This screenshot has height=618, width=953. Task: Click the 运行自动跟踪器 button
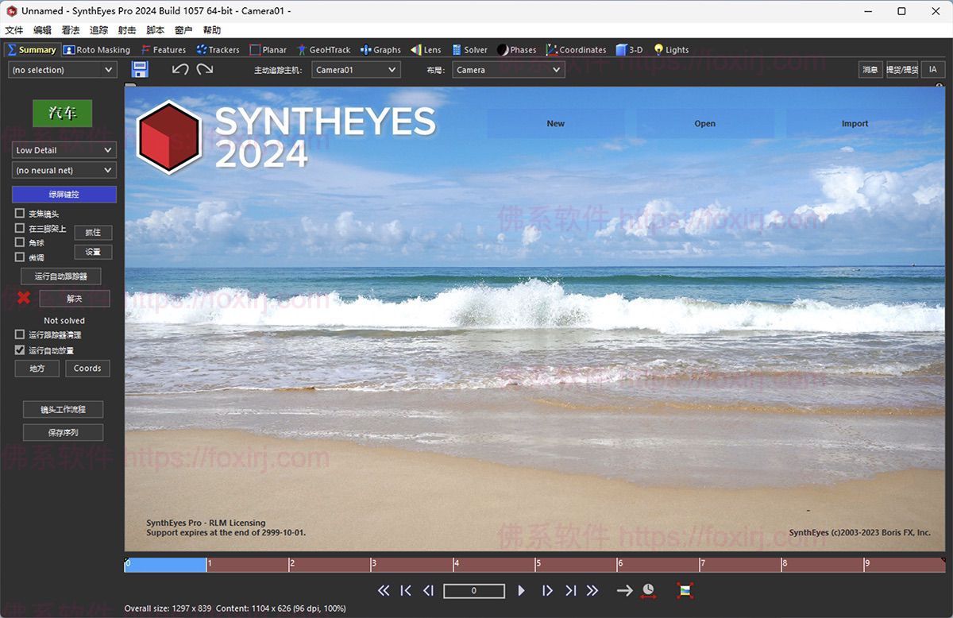coord(61,276)
